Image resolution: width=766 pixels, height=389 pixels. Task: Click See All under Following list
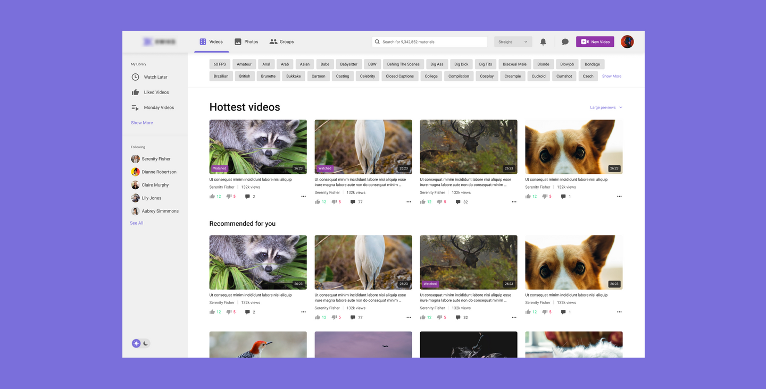[137, 223]
